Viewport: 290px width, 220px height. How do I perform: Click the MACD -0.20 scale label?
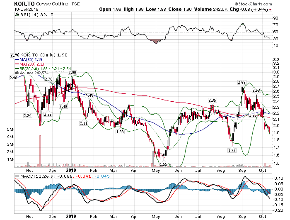(x=278, y=210)
